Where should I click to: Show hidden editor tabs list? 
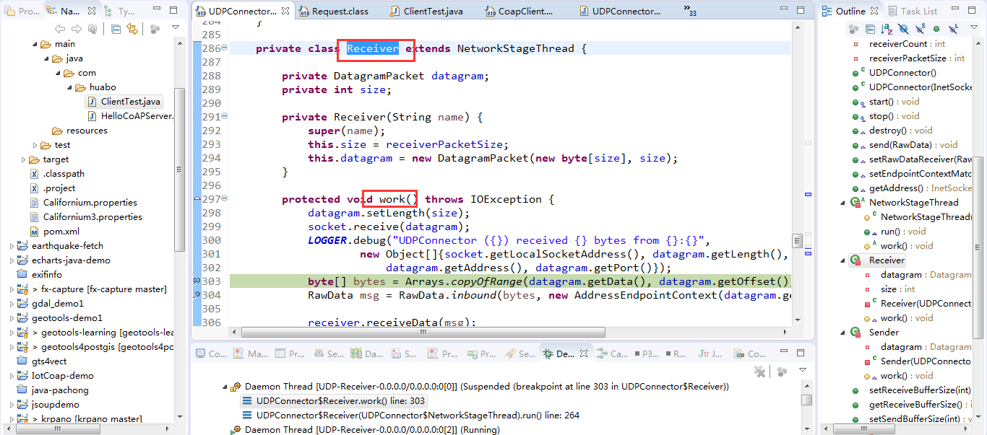691,10
